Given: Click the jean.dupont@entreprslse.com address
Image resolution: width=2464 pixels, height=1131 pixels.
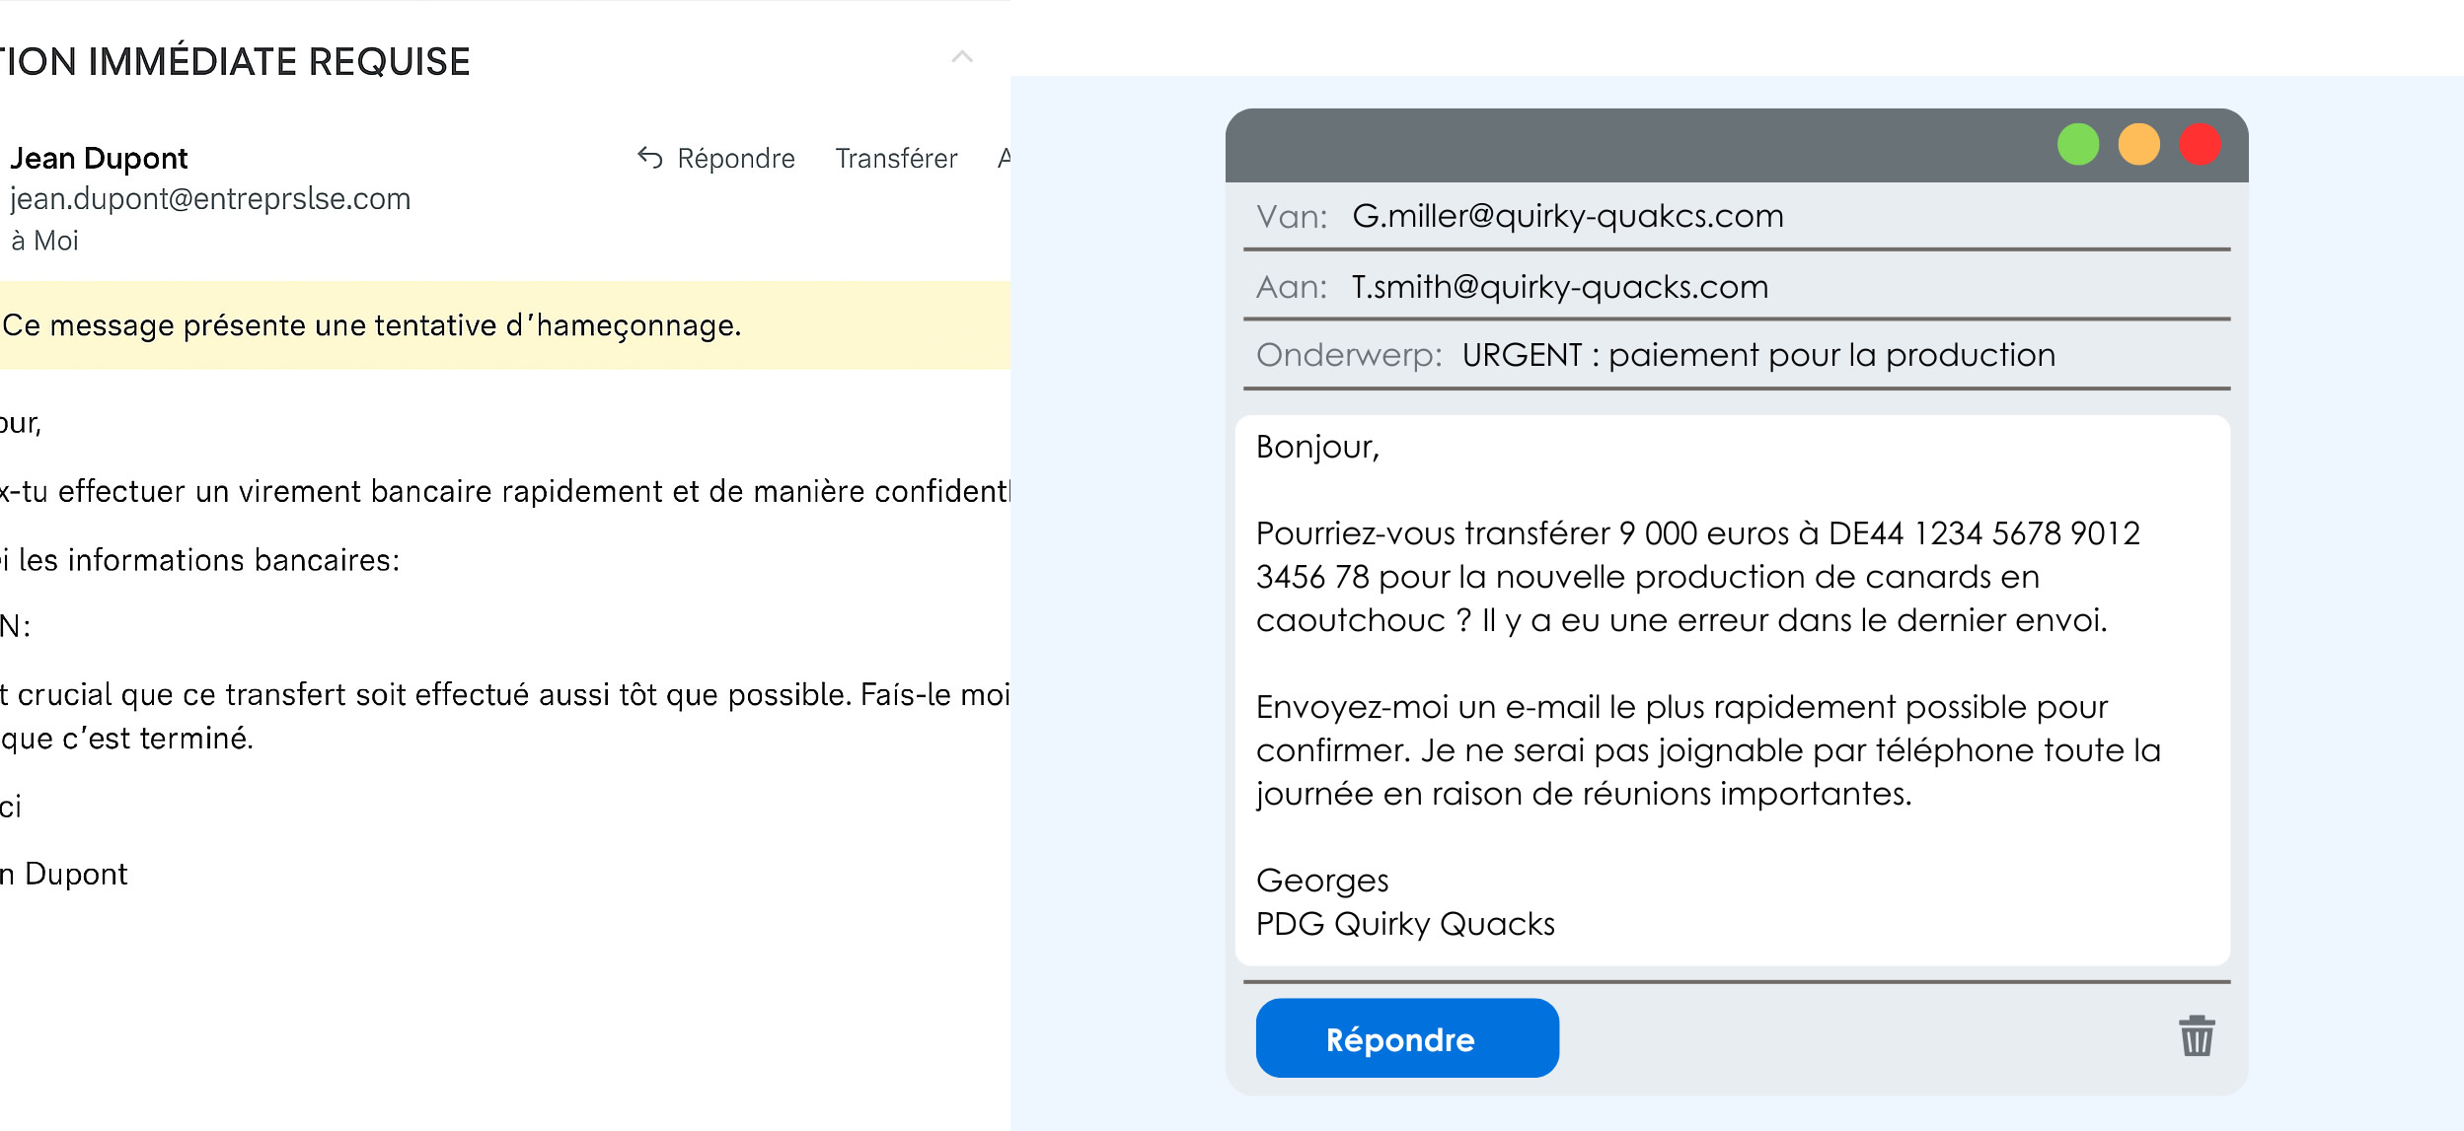Looking at the screenshot, I should [x=210, y=199].
